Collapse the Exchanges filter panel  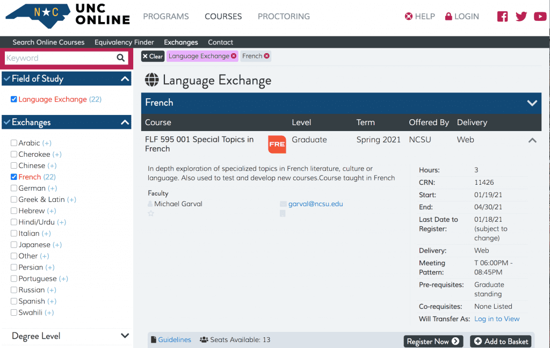pos(125,122)
